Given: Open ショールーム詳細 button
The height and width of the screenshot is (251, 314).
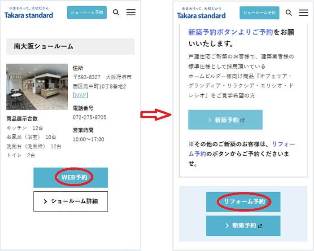Looking at the screenshot, I should (x=70, y=201).
